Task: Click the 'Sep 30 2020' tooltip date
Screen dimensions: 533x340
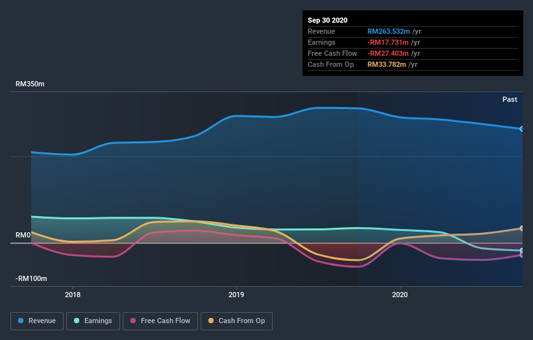Action: coord(327,20)
